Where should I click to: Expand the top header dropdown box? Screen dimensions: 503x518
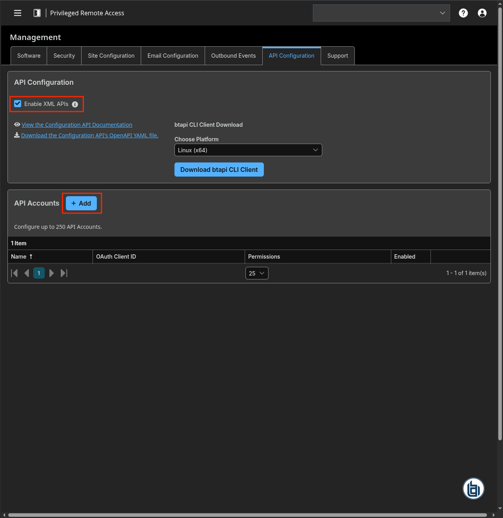point(381,13)
